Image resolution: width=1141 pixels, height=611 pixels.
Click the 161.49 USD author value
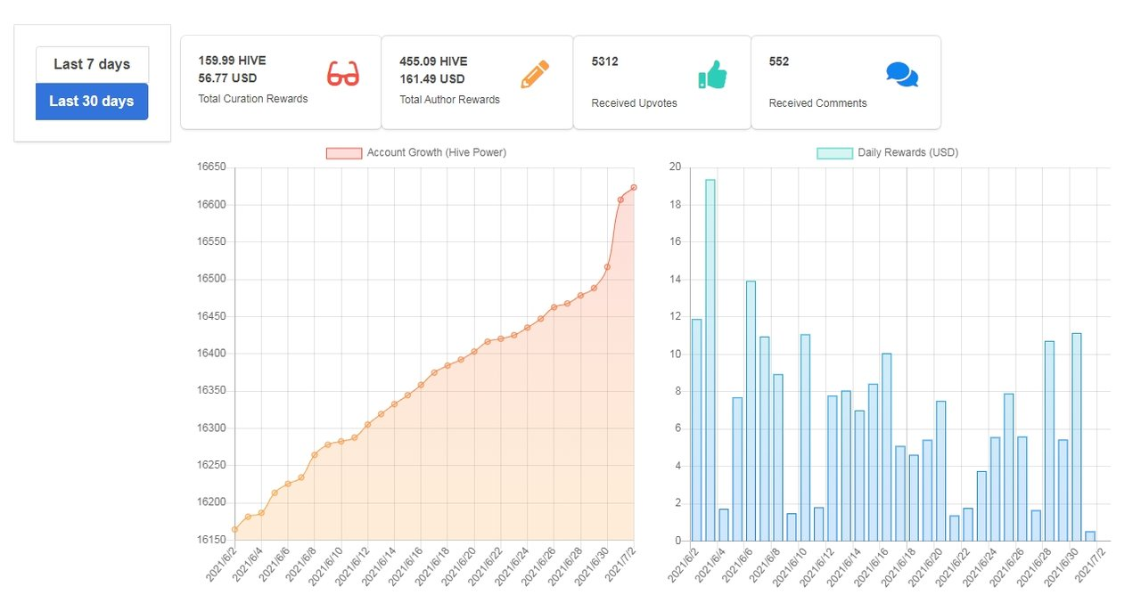431,79
